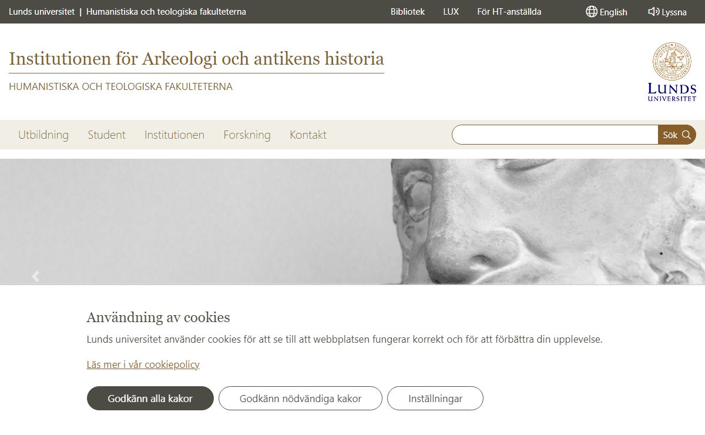Open För HT-anställda link

coord(509,12)
